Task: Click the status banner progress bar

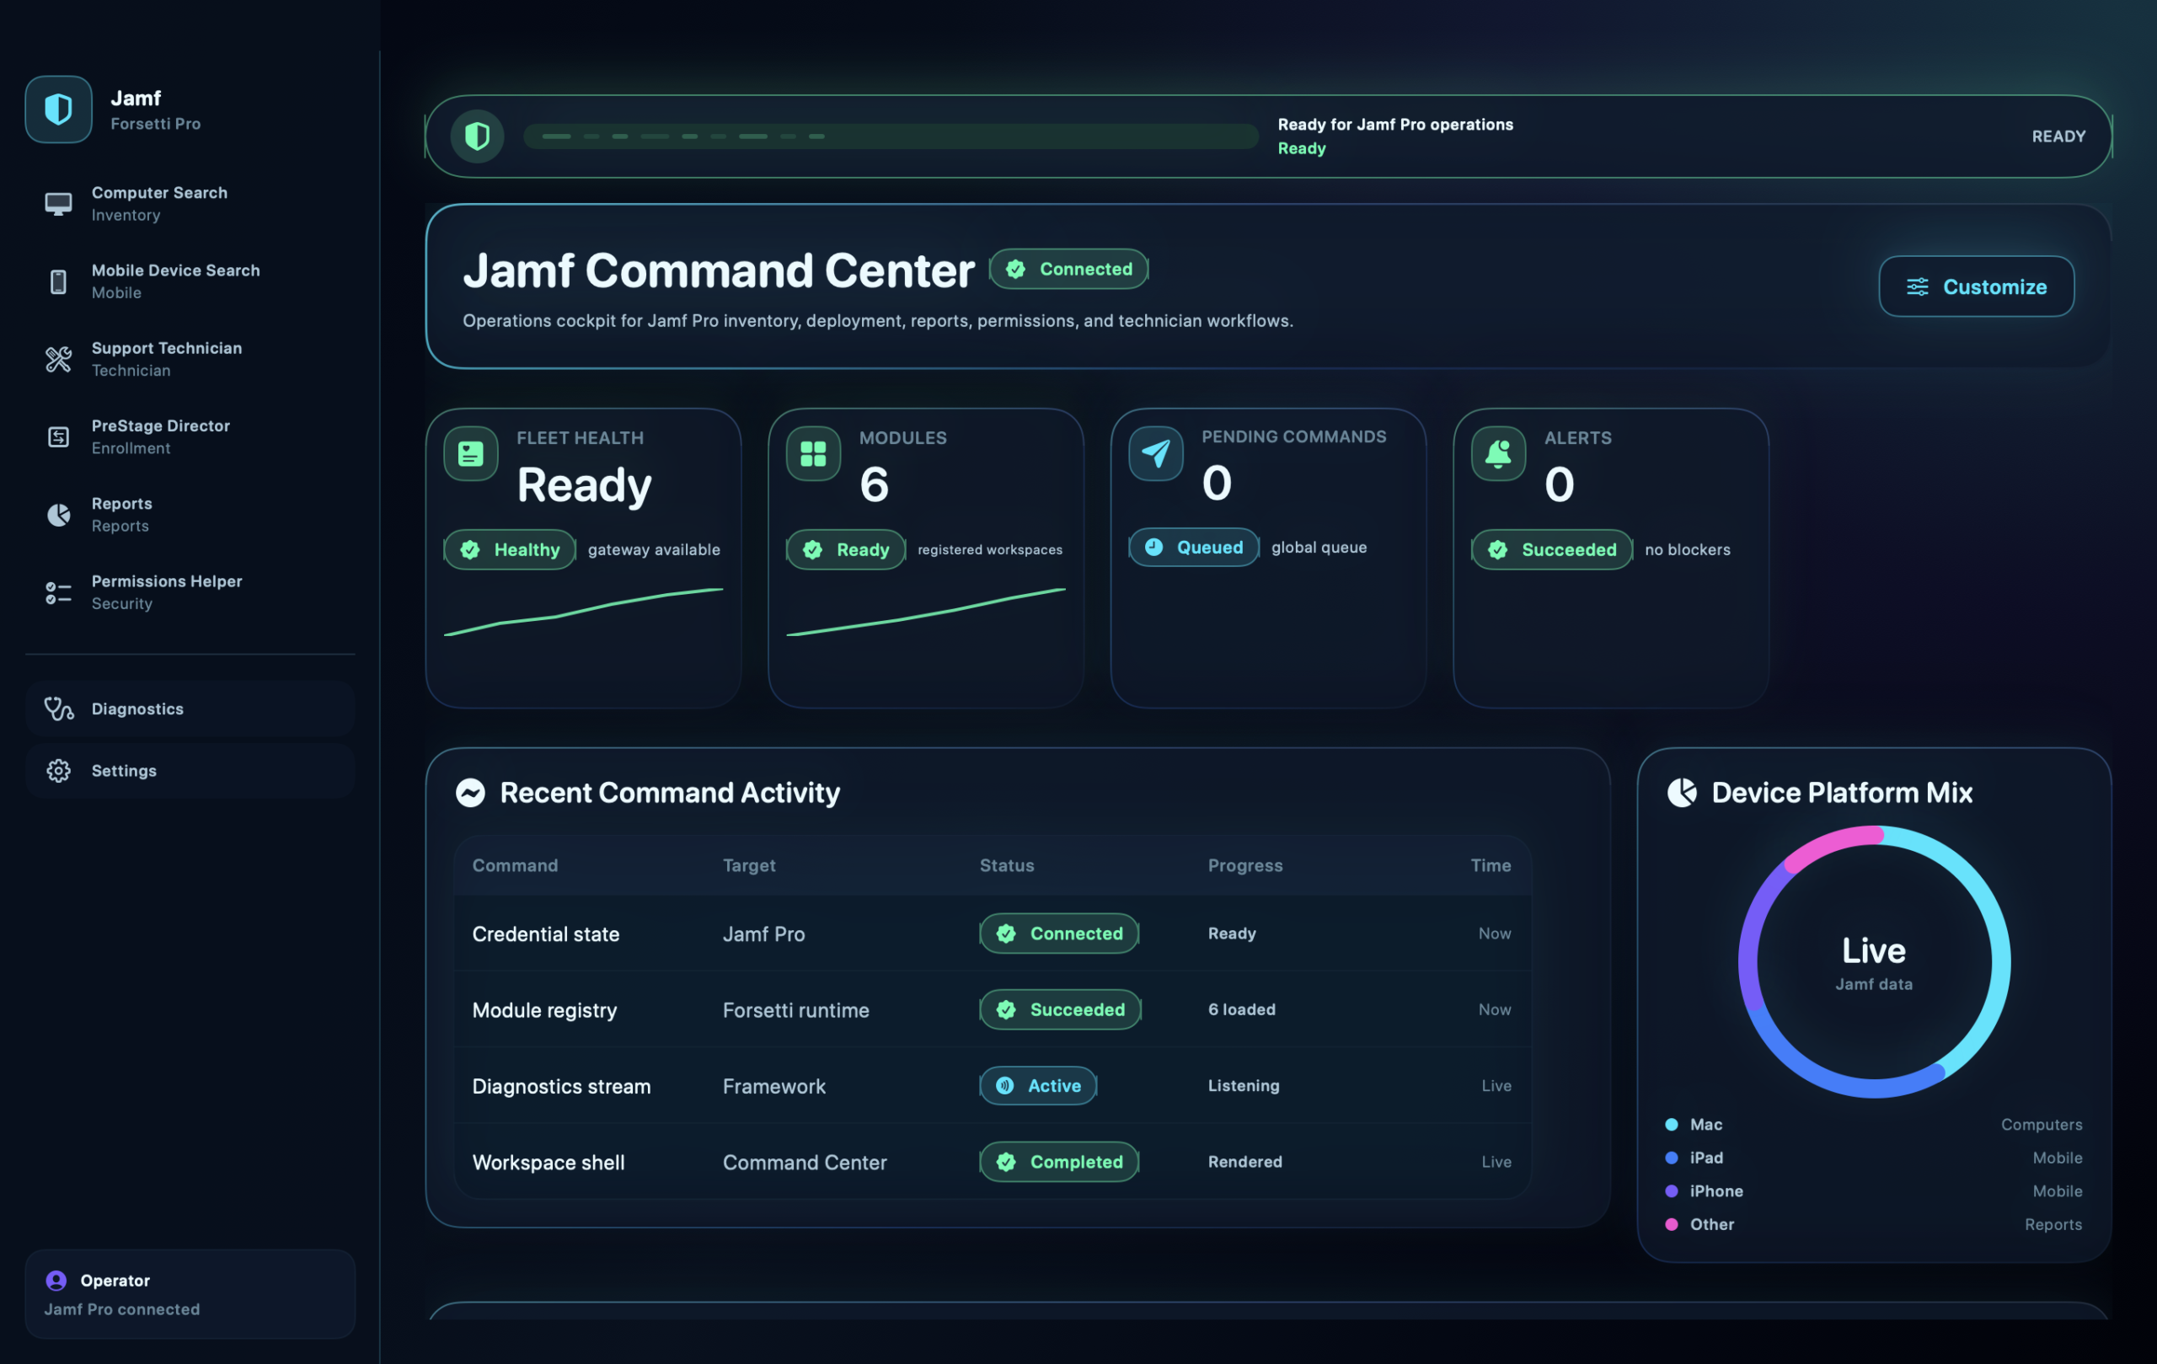Action: pyautogui.click(x=891, y=136)
